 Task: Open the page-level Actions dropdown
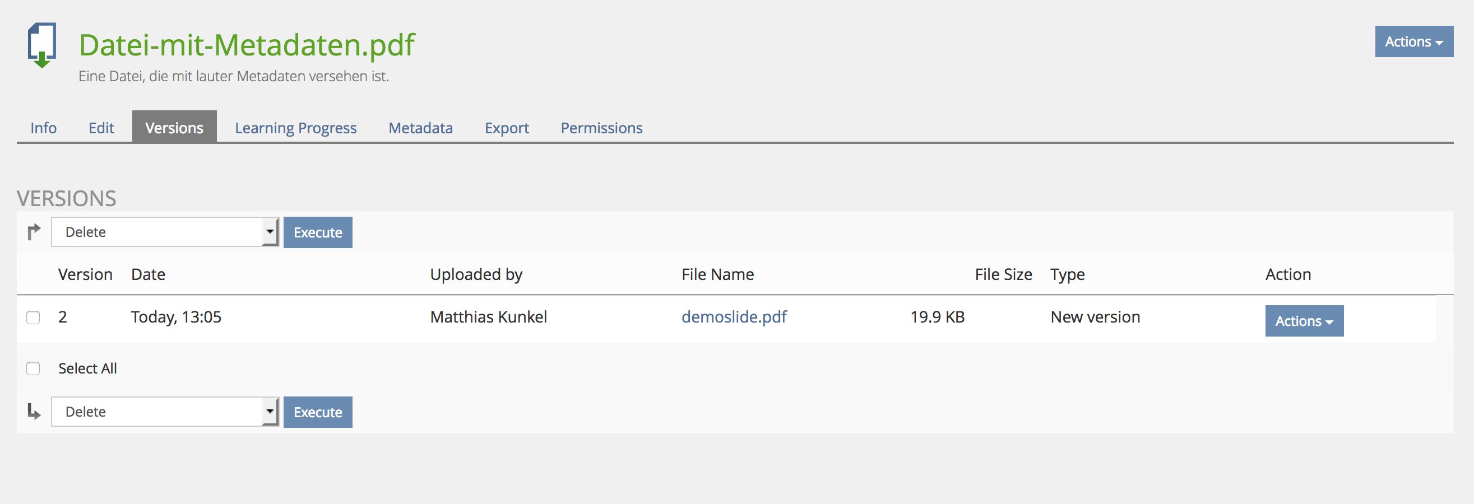coord(1413,41)
